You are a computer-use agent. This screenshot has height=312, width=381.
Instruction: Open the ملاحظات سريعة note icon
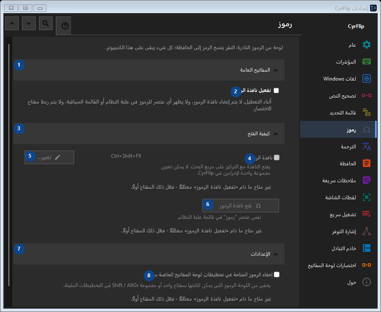click(x=367, y=180)
